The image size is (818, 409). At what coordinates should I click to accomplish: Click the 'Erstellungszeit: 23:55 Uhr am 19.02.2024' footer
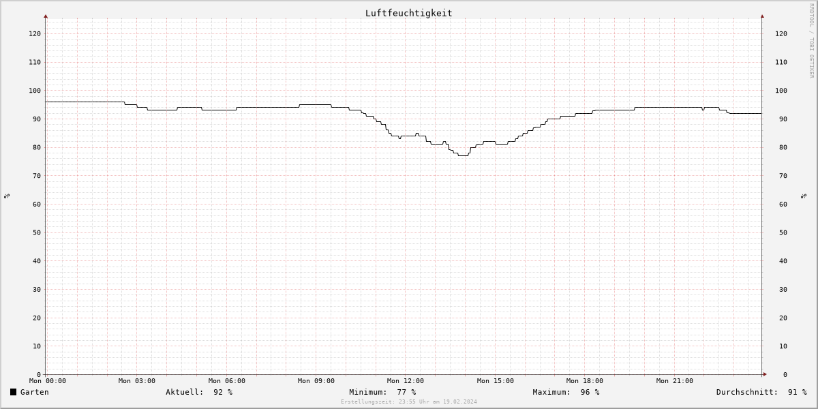pyautogui.click(x=409, y=402)
